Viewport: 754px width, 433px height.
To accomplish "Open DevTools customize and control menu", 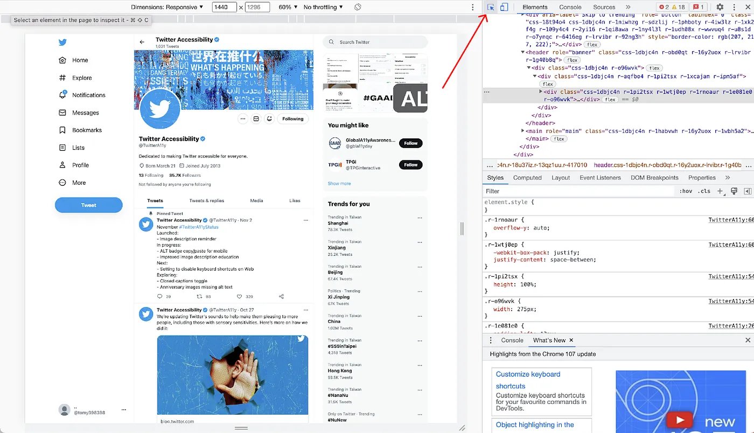I will coord(734,7).
